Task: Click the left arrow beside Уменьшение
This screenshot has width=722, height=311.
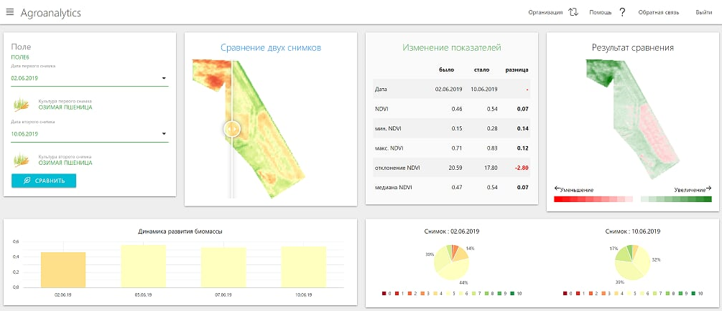Action: tap(557, 188)
